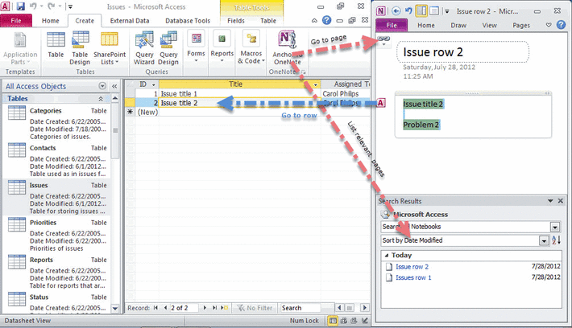The width and height of the screenshot is (572, 328).
Task: Open Sort by Date Modified dropdown
Action: [544, 240]
